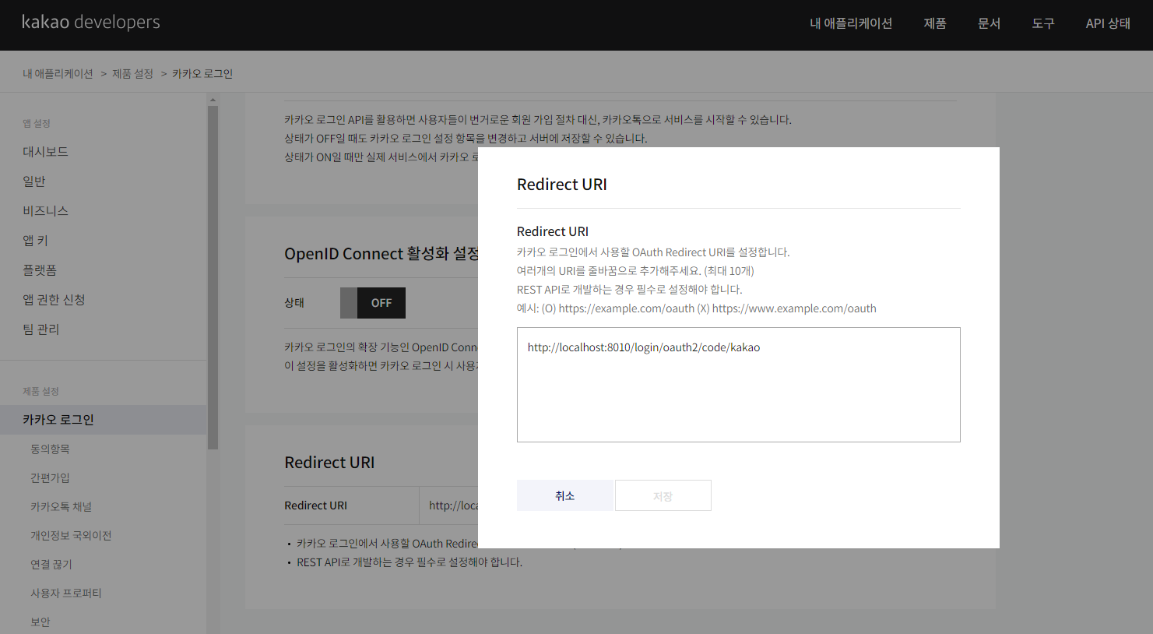Click the 'REST API로 개발하는 경우' bullet note
Viewport: 1153px width, 634px height.
410,562
